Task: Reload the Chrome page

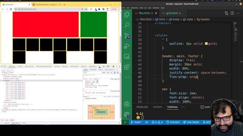Action: (x=11, y=9)
